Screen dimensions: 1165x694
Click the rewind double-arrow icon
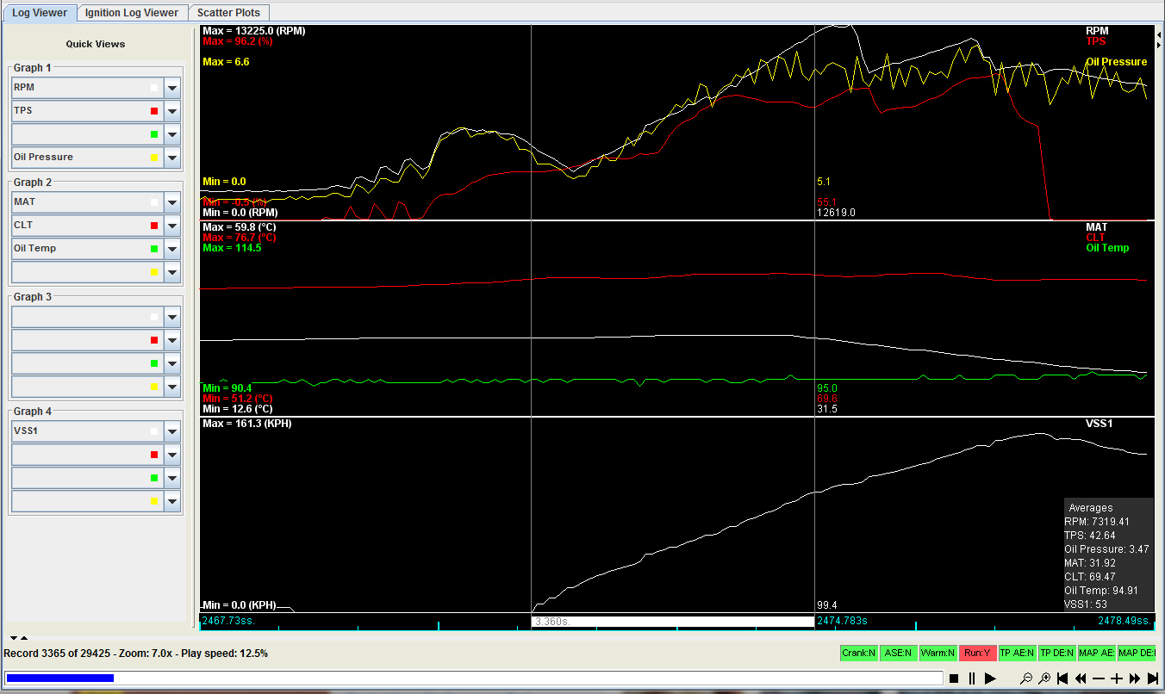point(1081,679)
